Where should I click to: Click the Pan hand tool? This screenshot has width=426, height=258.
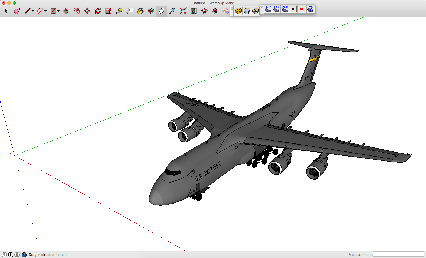162,11
